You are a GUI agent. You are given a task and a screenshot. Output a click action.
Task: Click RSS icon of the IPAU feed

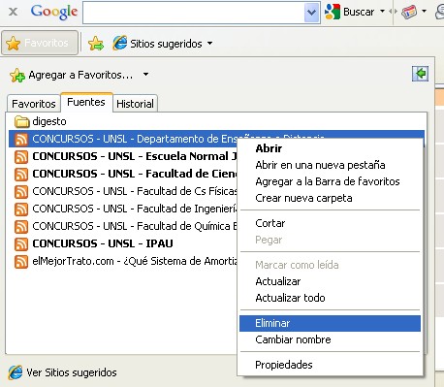coord(21,243)
